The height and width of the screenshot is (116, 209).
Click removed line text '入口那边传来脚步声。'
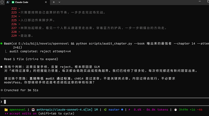point(38,20)
